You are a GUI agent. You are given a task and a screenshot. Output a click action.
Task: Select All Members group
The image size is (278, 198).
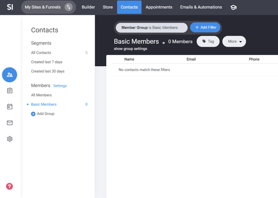tap(41, 95)
